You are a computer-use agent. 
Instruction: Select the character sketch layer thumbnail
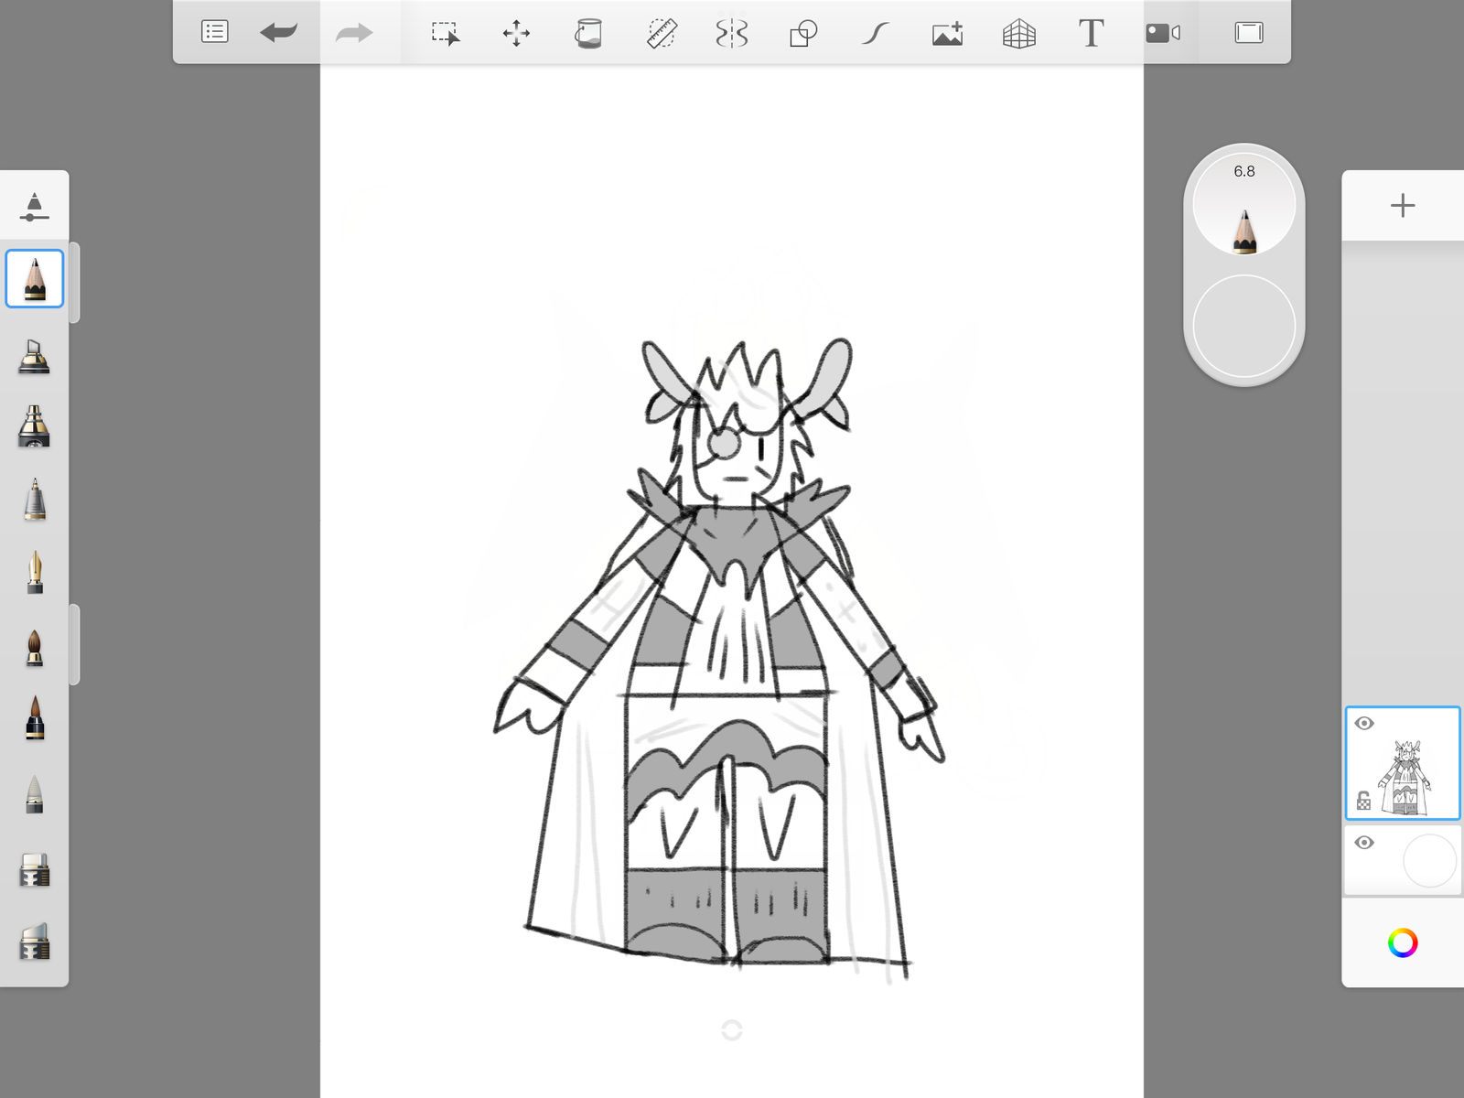[1403, 763]
